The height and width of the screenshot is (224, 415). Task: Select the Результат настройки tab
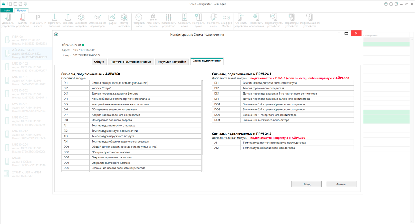172,62
